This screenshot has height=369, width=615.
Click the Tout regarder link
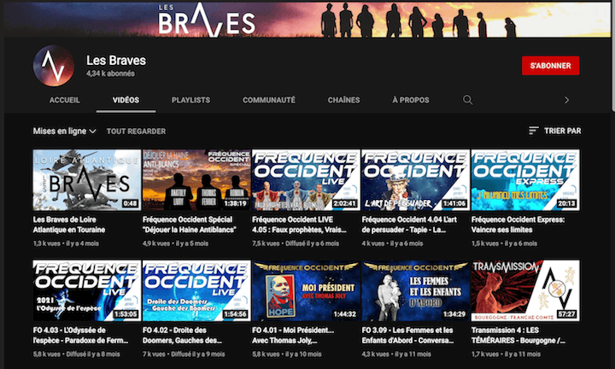pyautogui.click(x=136, y=132)
